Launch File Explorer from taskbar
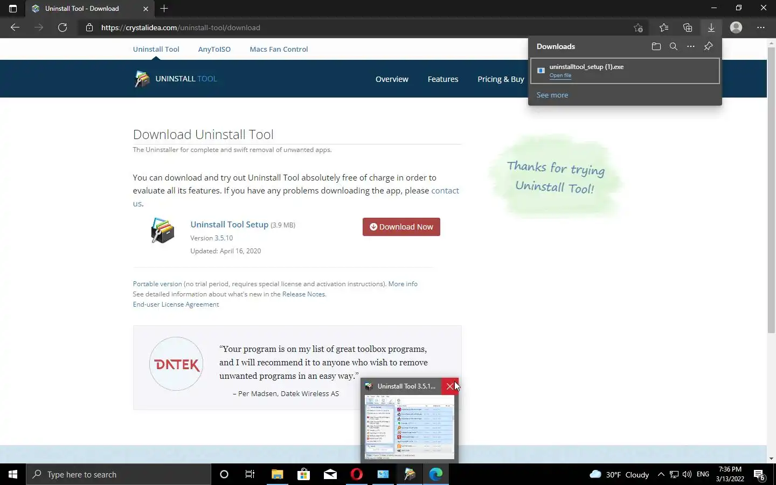This screenshot has width=776, height=485. (x=277, y=474)
